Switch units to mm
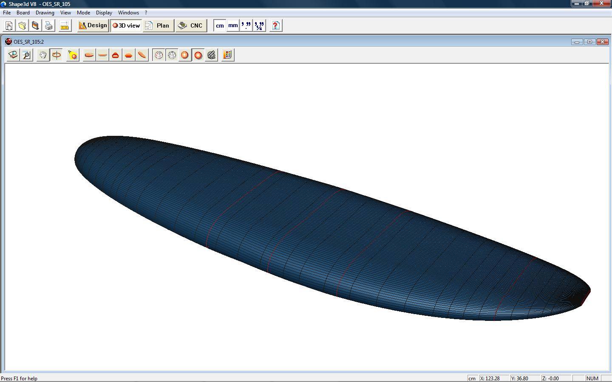Image resolution: width=612 pixels, height=382 pixels. [x=233, y=25]
